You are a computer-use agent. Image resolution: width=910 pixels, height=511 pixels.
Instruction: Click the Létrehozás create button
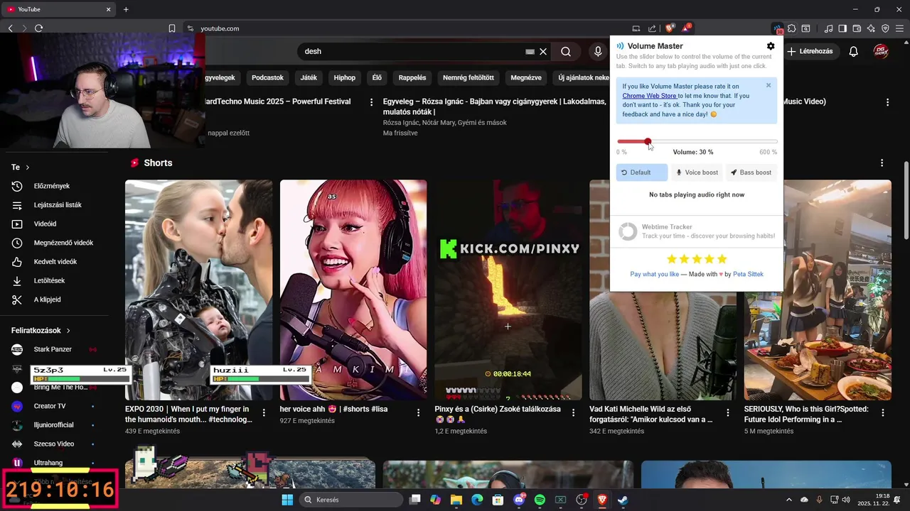[810, 51]
